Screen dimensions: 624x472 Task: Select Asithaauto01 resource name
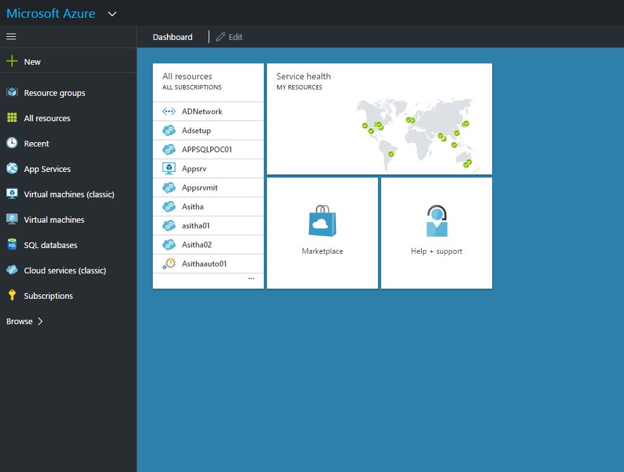tap(204, 263)
